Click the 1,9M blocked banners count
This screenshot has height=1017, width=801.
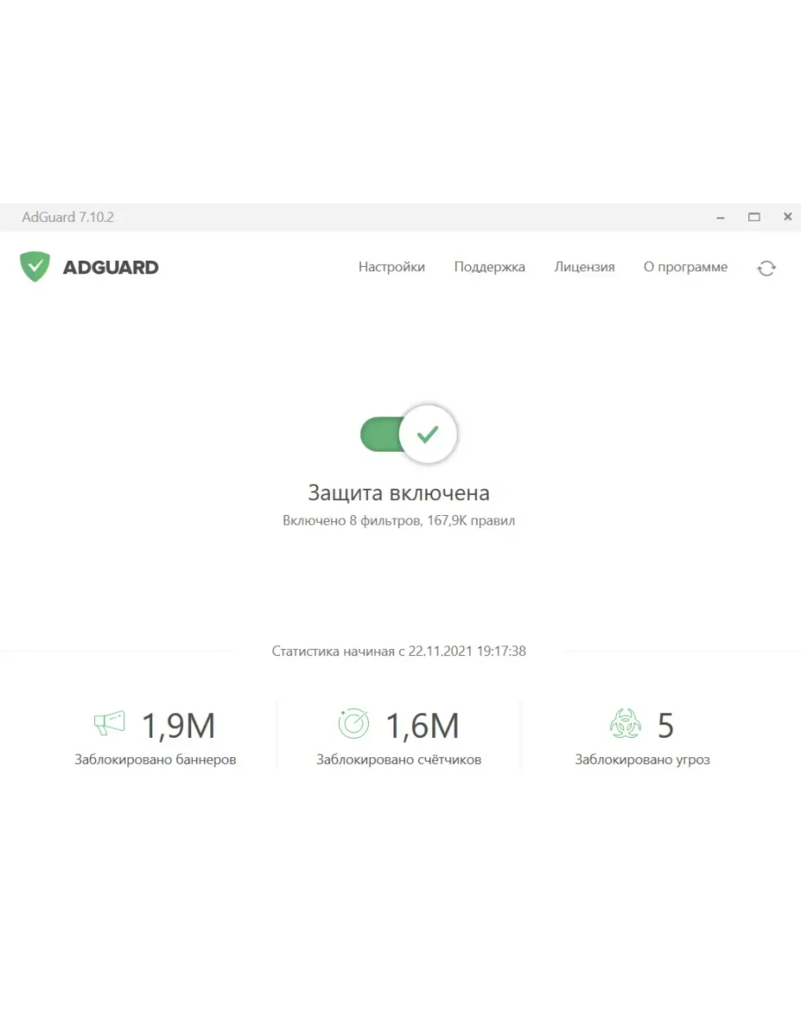(x=179, y=726)
